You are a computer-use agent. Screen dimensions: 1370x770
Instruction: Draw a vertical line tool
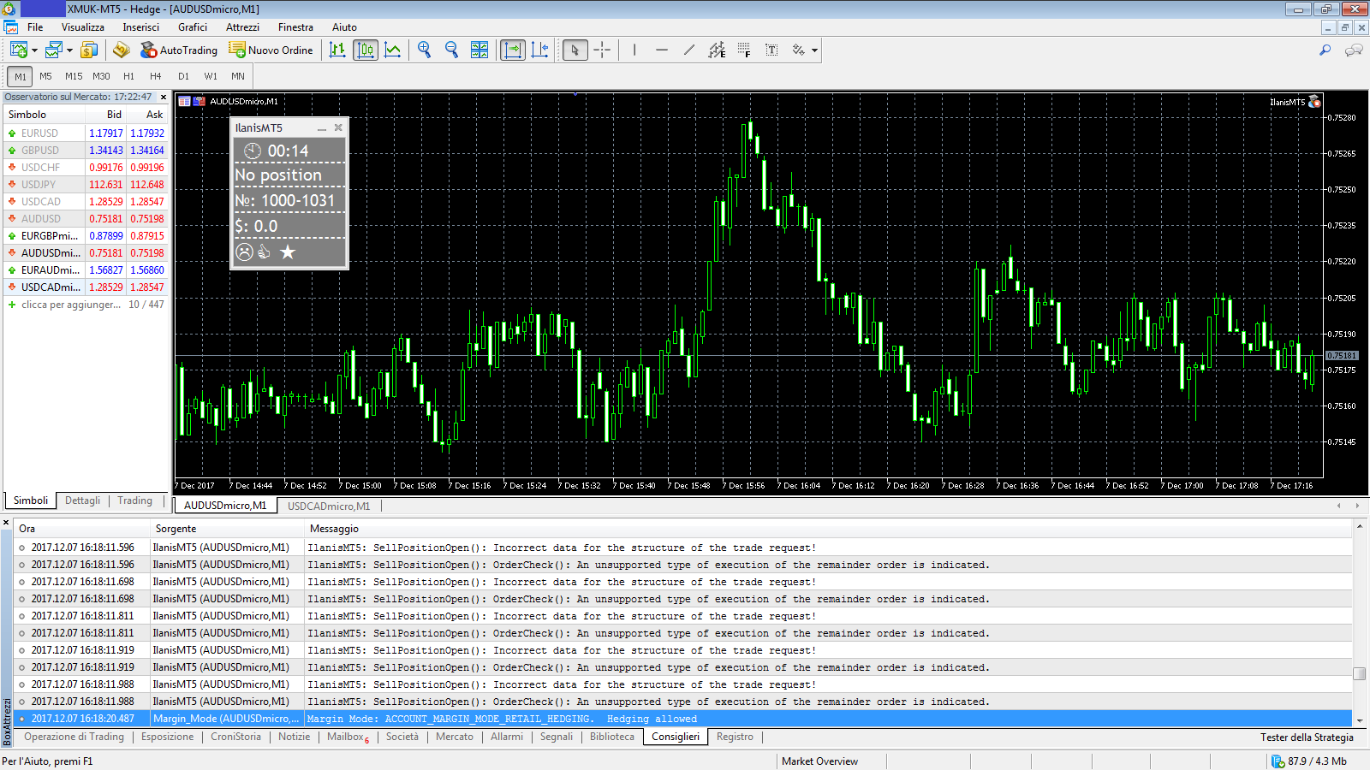coord(634,50)
